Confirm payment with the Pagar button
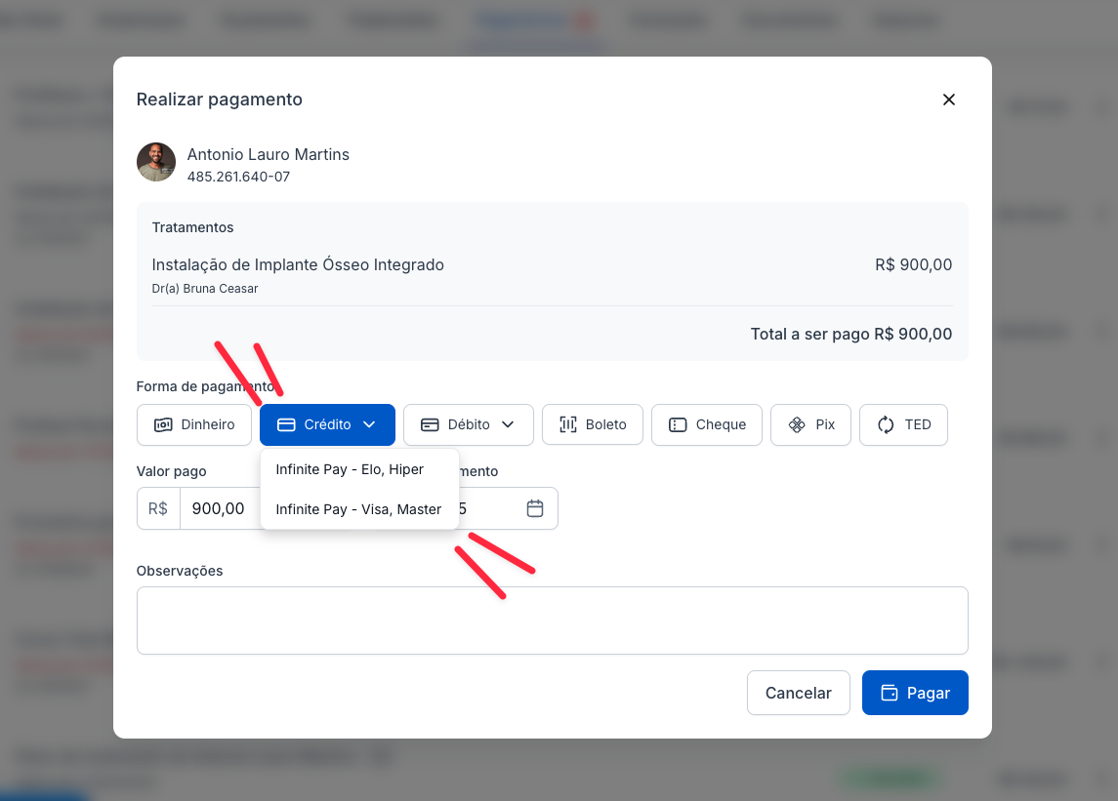The height and width of the screenshot is (801, 1118). [915, 693]
